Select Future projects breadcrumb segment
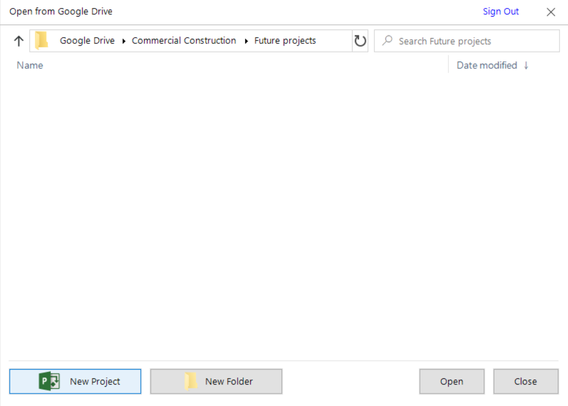Viewport: 568px width, 406px height. coord(285,40)
